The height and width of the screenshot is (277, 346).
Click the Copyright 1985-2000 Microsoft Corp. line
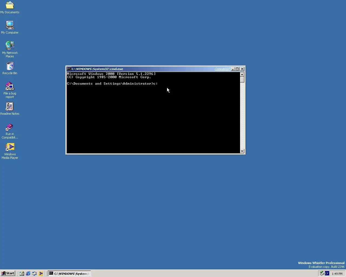pyautogui.click(x=109, y=77)
